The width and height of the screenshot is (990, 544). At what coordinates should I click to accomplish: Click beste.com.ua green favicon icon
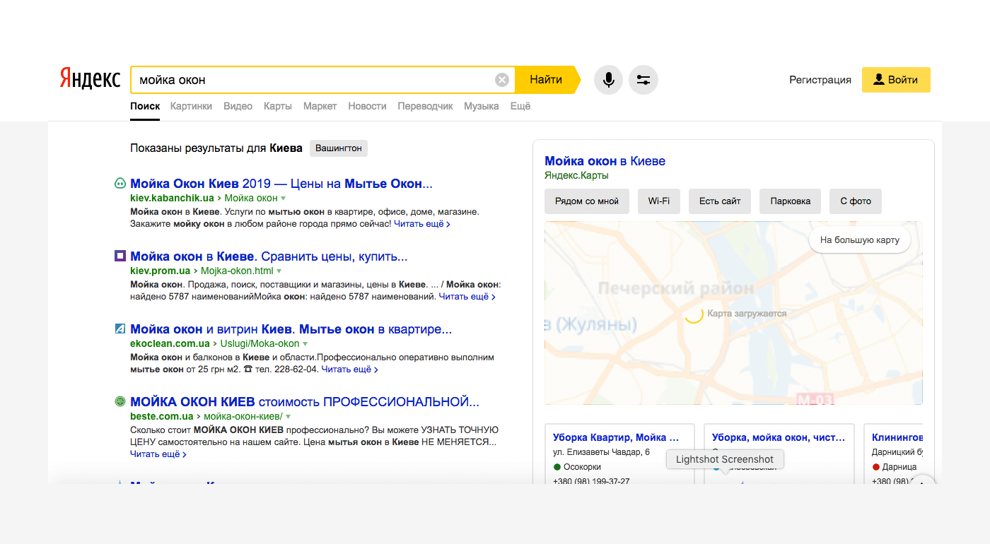point(120,401)
